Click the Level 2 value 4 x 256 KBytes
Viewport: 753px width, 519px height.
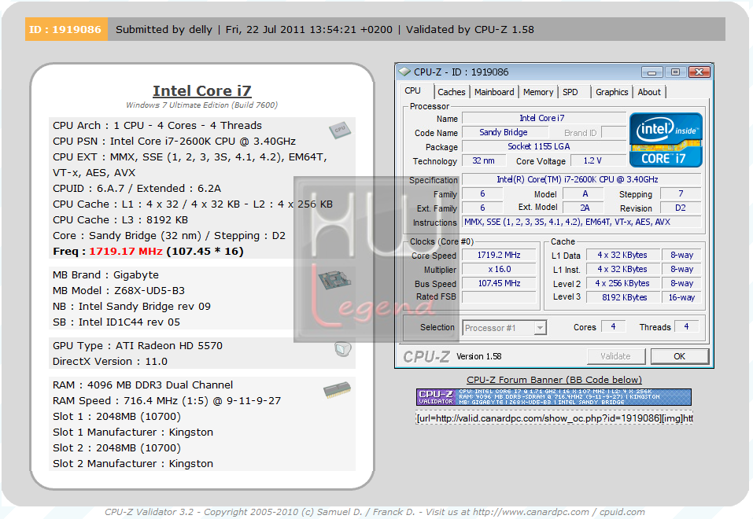pyautogui.click(x=622, y=283)
